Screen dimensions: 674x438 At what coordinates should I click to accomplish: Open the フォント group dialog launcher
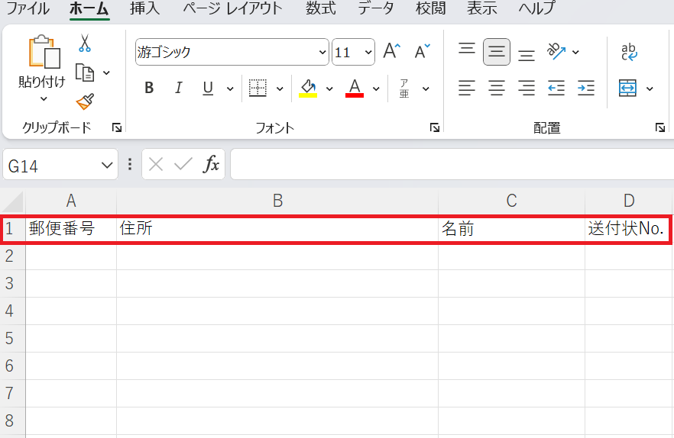click(x=434, y=128)
